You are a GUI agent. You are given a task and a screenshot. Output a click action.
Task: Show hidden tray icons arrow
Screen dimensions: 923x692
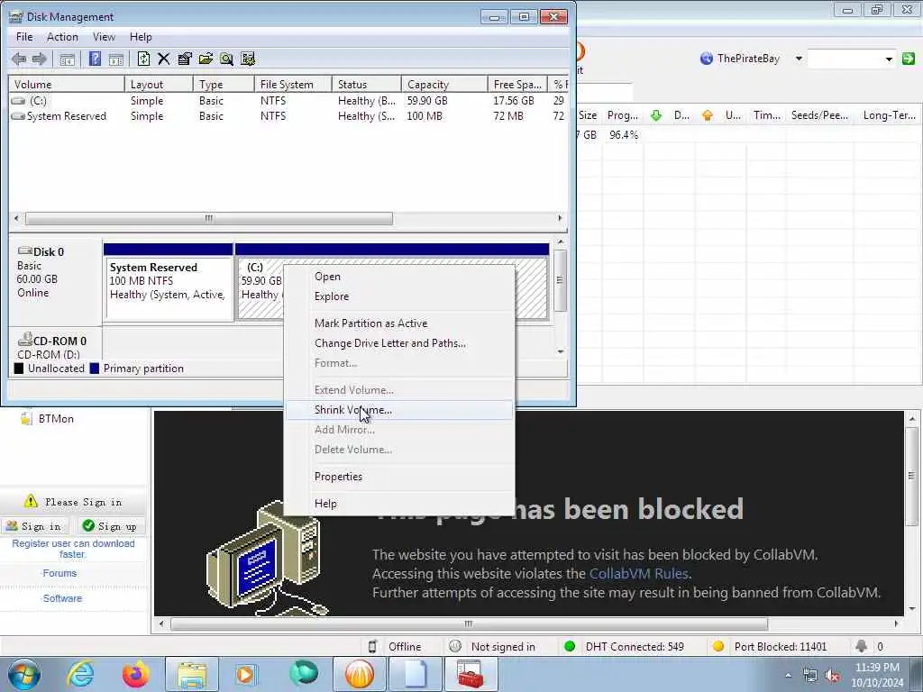point(788,676)
